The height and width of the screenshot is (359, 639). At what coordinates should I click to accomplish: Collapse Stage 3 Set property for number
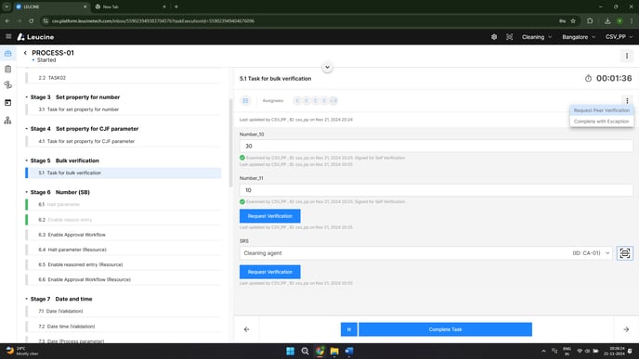[27, 97]
